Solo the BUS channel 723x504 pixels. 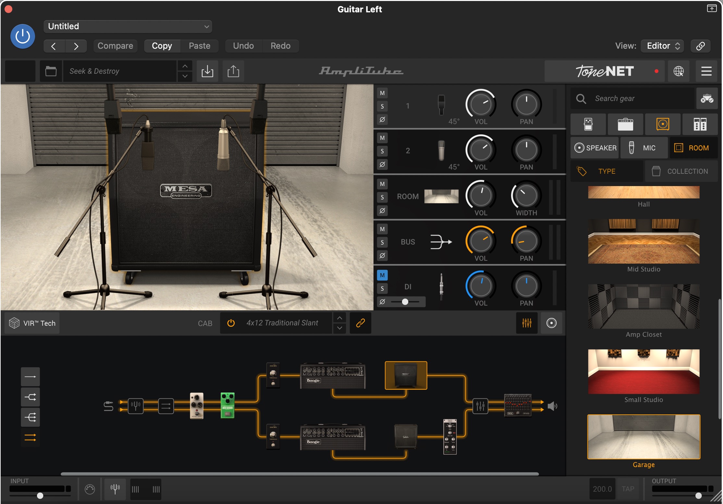click(382, 242)
